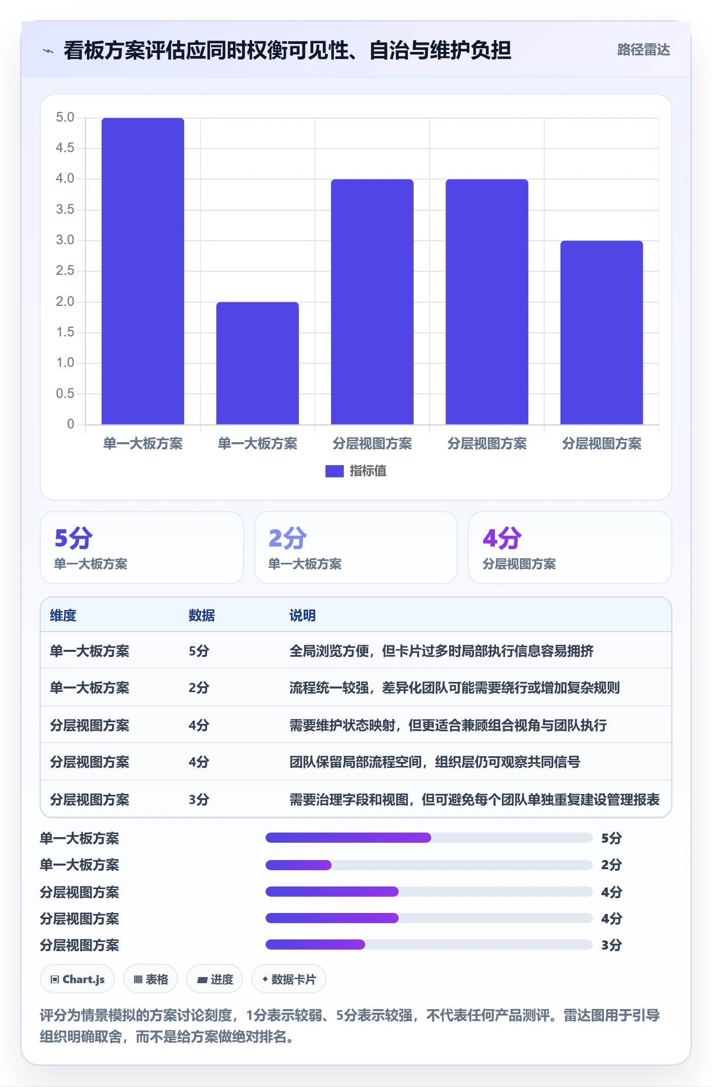The width and height of the screenshot is (712, 1087).
Task: Click the 维度 column header
Action: click(63, 615)
